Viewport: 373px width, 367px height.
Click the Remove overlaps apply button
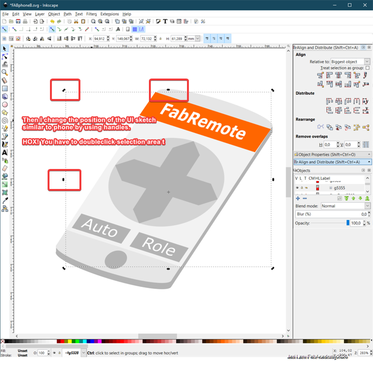[366, 145]
